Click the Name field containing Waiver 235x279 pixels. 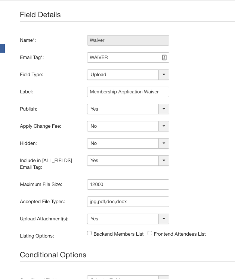click(x=128, y=40)
